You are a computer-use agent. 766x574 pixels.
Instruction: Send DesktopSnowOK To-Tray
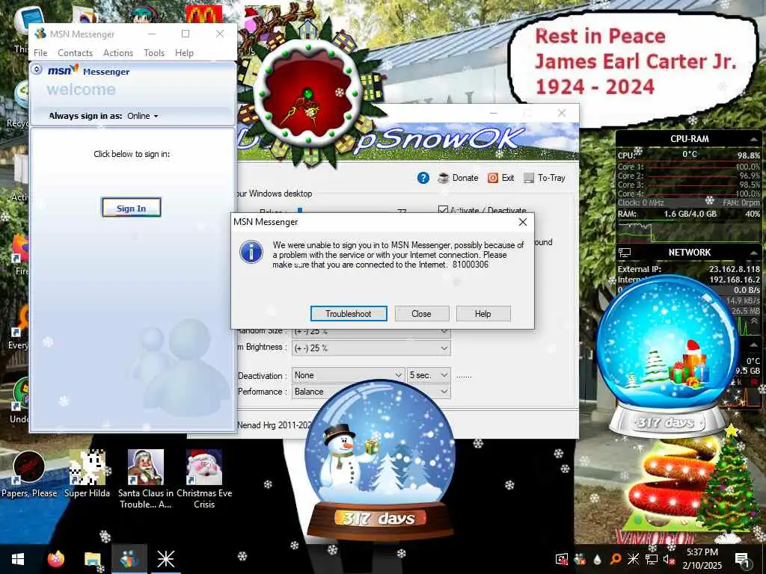(x=545, y=178)
